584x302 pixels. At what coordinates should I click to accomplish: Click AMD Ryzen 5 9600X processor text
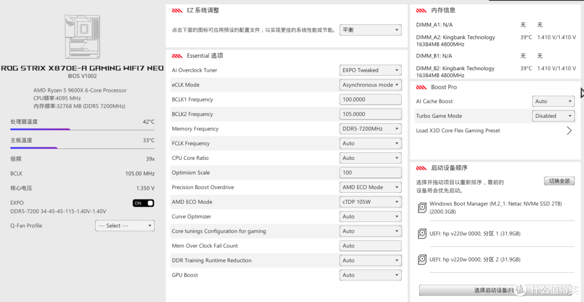click(80, 90)
